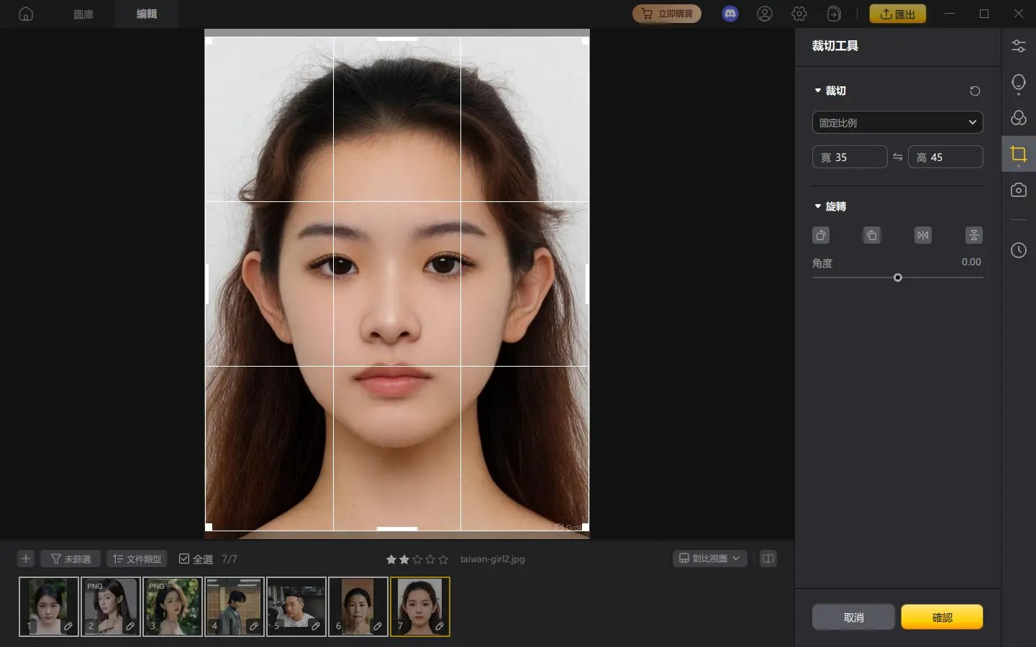The height and width of the screenshot is (647, 1036).
Task: Select the camera background tool icon
Action: [x=1018, y=190]
